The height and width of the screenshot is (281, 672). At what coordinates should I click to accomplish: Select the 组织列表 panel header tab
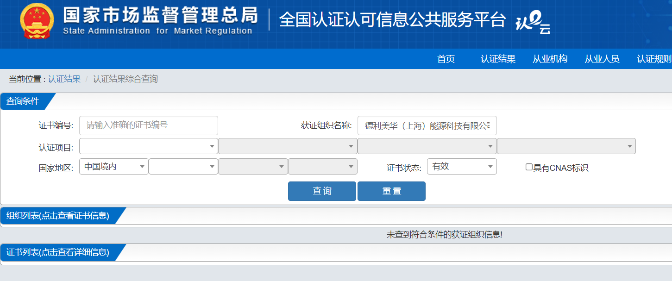point(58,216)
